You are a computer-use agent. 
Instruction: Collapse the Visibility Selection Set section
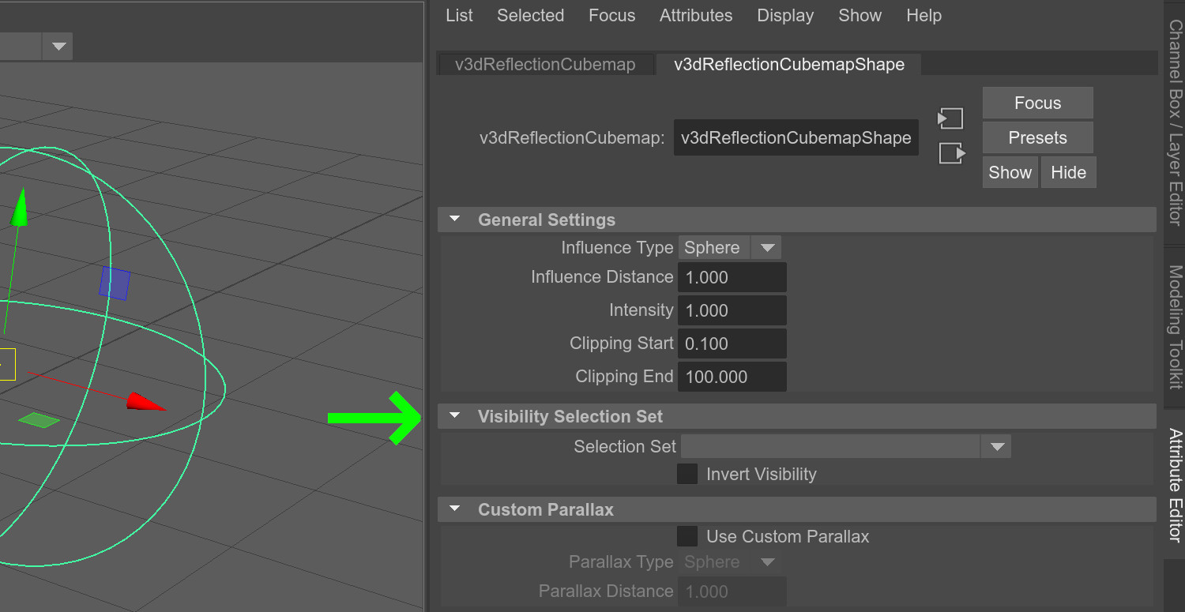coord(454,416)
